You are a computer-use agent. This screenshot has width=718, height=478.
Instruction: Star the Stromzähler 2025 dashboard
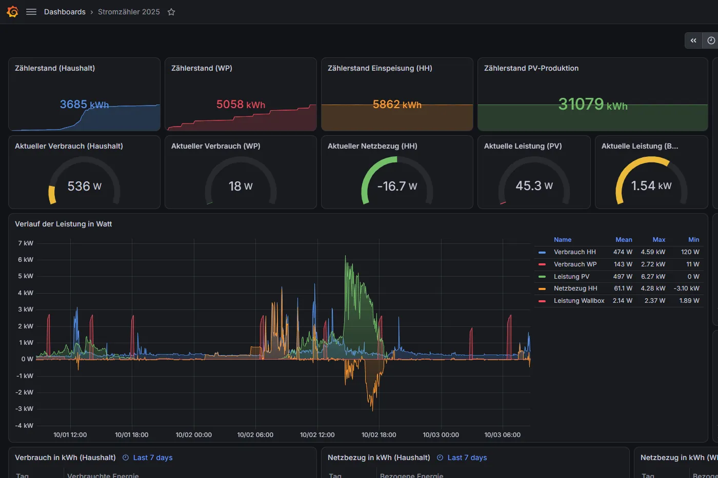click(x=171, y=12)
